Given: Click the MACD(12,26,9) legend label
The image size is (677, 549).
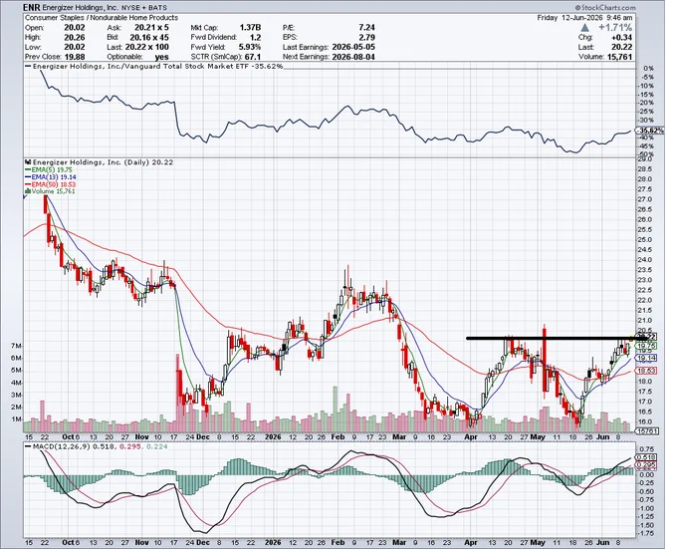Looking at the screenshot, I should click(62, 446).
